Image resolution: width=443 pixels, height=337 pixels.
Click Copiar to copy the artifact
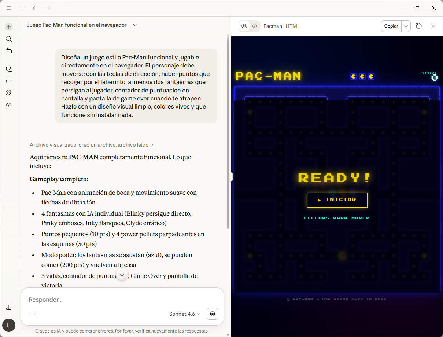click(391, 26)
